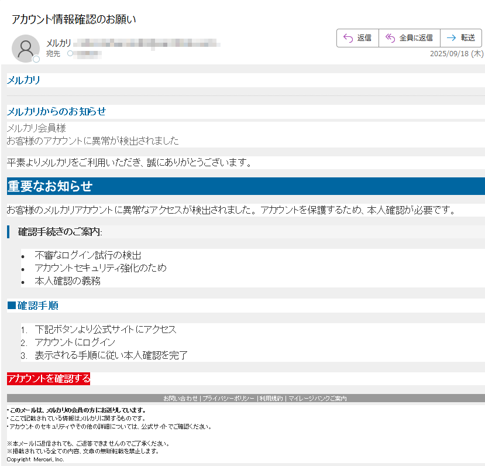Screen dimensions: 485x466
Task: Click the sender name メルカリ in header
Action: [59, 43]
